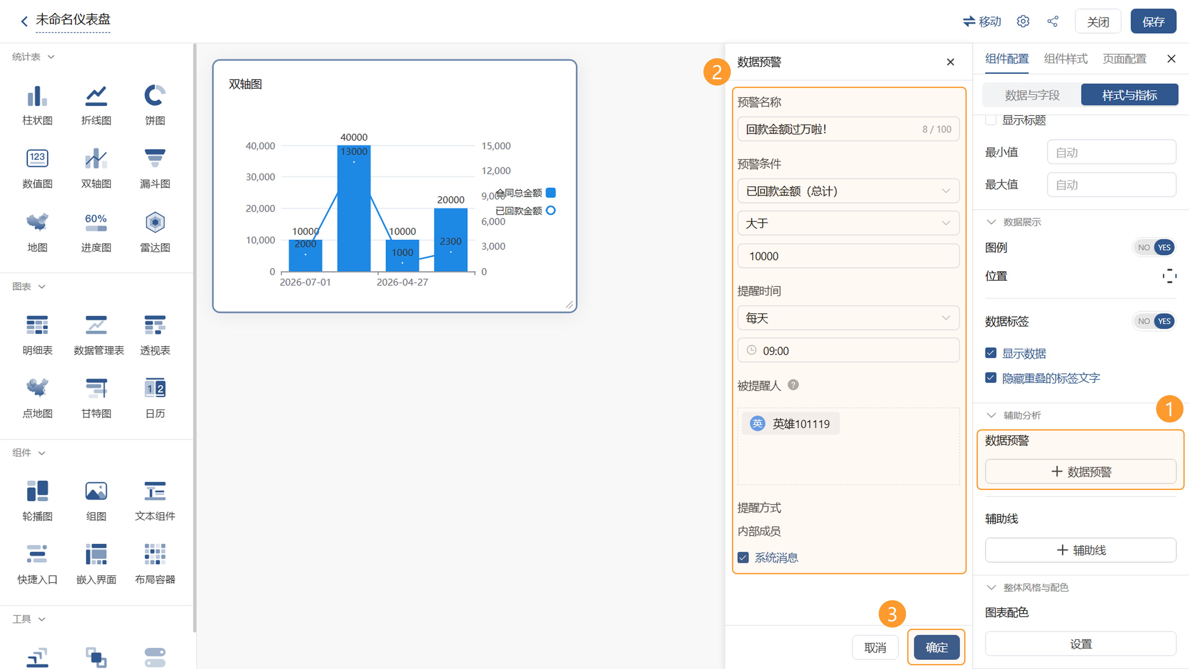This screenshot has width=1189, height=669.
Task: Switch to the 组件配置 tab
Action: [x=1007, y=59]
